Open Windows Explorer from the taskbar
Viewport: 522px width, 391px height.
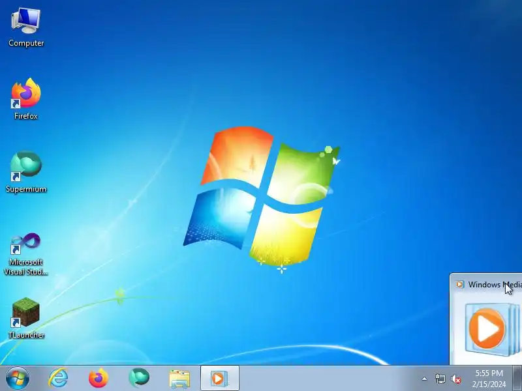click(x=179, y=379)
